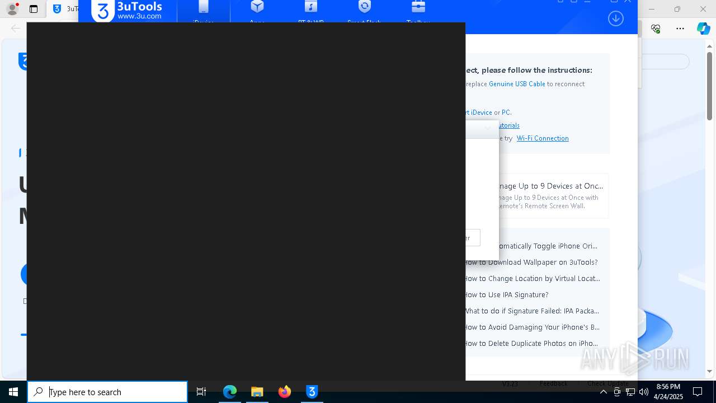Open Task View on the taskbar
Screen dimensions: 716x403
(x=201, y=392)
